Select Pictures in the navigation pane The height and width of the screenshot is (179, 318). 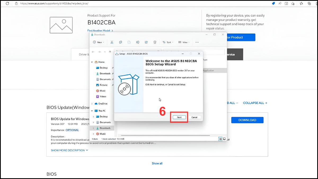(x=103, y=85)
